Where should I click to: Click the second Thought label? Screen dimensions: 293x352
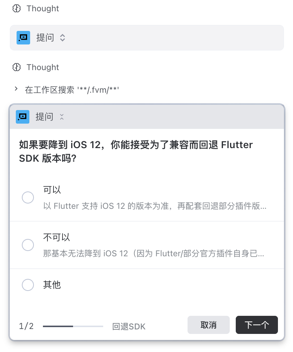point(42,67)
